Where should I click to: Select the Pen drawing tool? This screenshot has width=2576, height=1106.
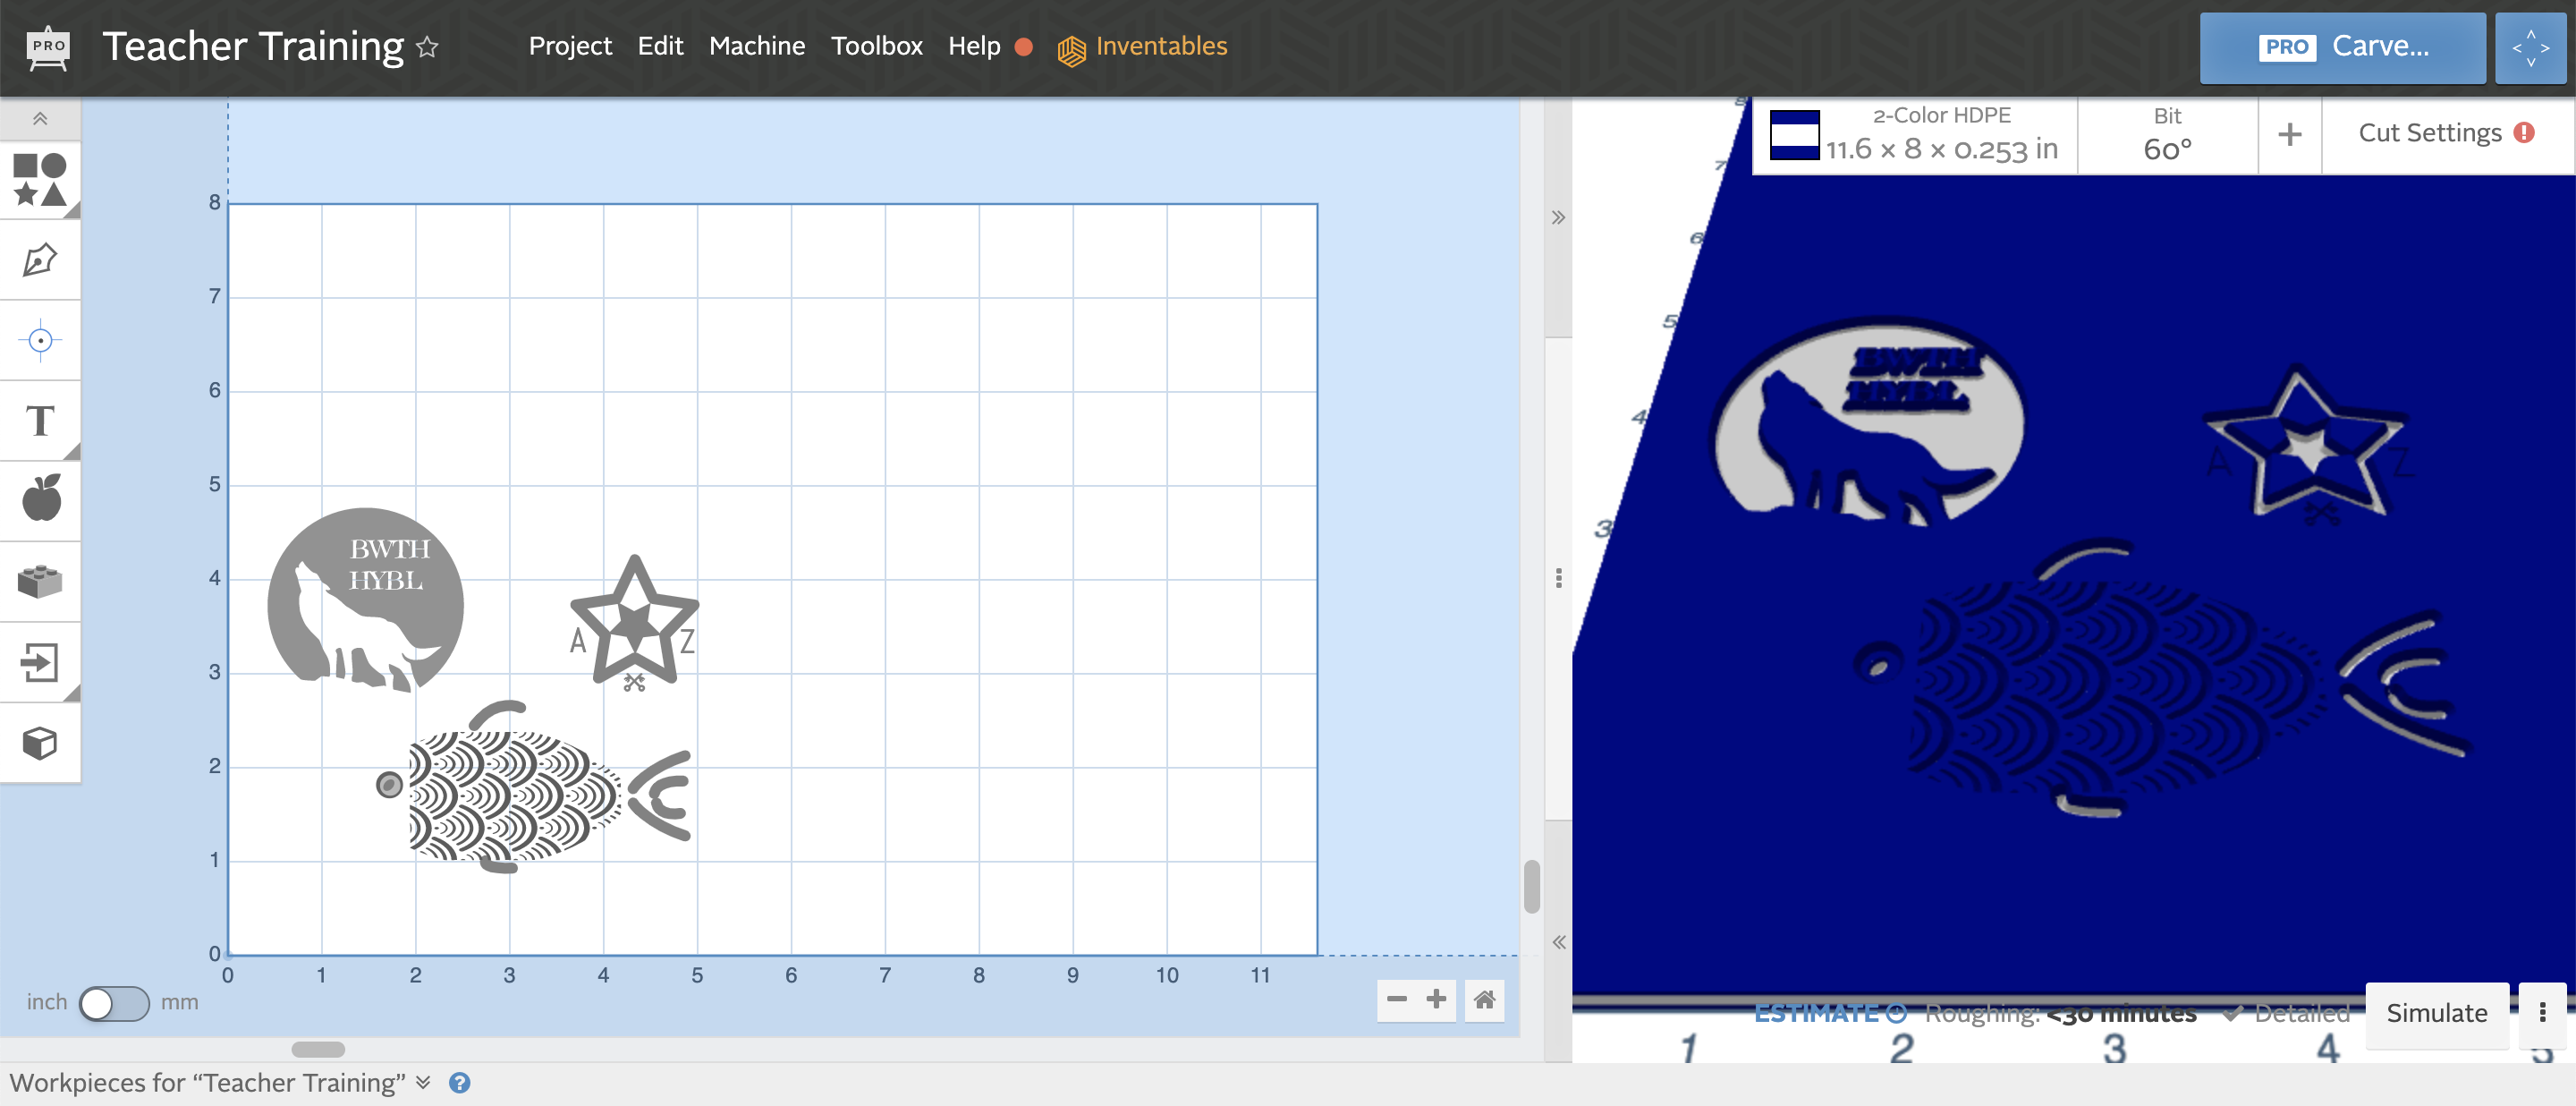40,259
